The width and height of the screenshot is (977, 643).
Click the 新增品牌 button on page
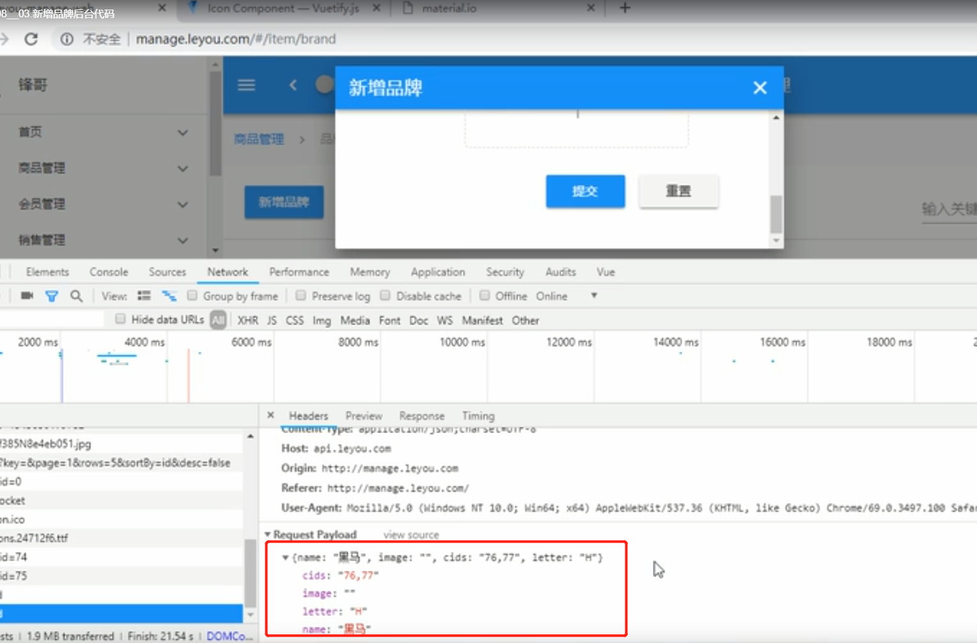click(x=284, y=202)
